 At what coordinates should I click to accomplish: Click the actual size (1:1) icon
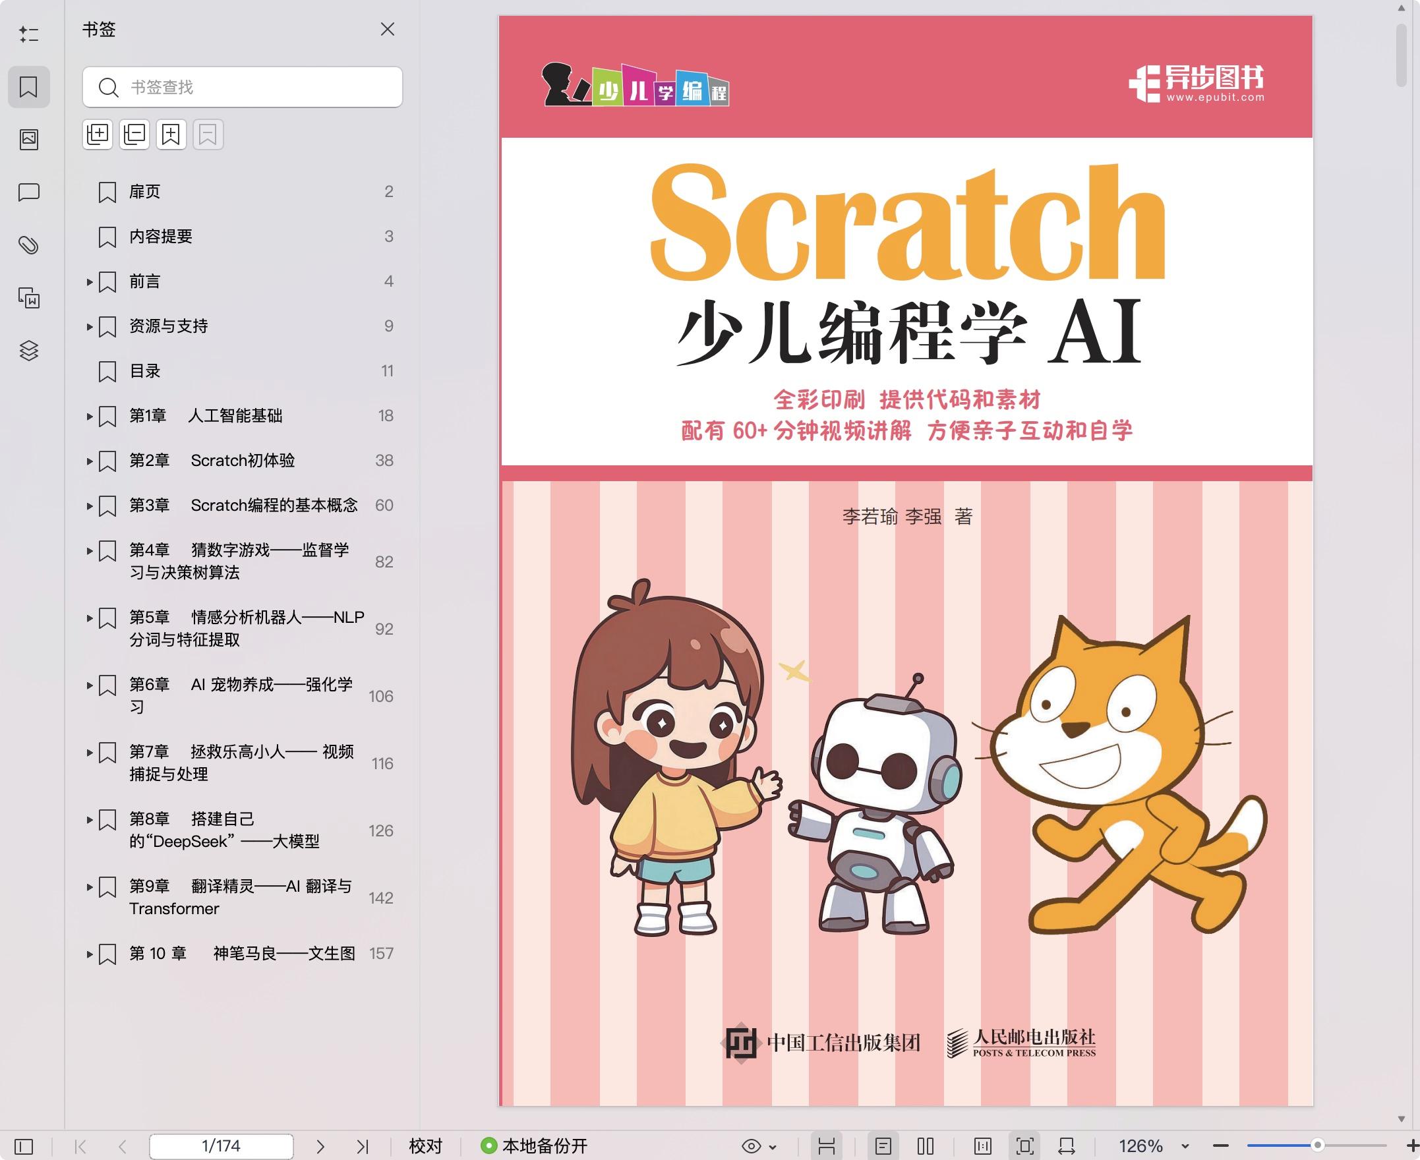tap(983, 1147)
